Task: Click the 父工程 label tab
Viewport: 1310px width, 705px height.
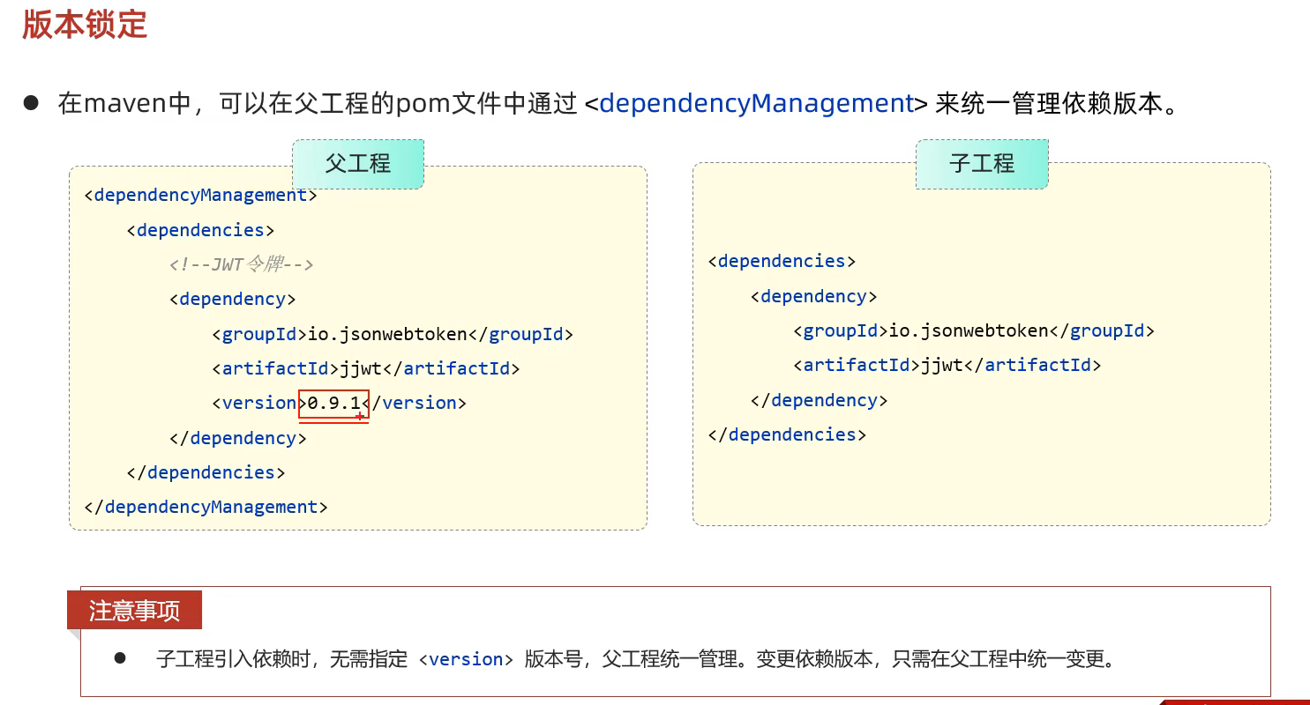Action: (x=357, y=164)
